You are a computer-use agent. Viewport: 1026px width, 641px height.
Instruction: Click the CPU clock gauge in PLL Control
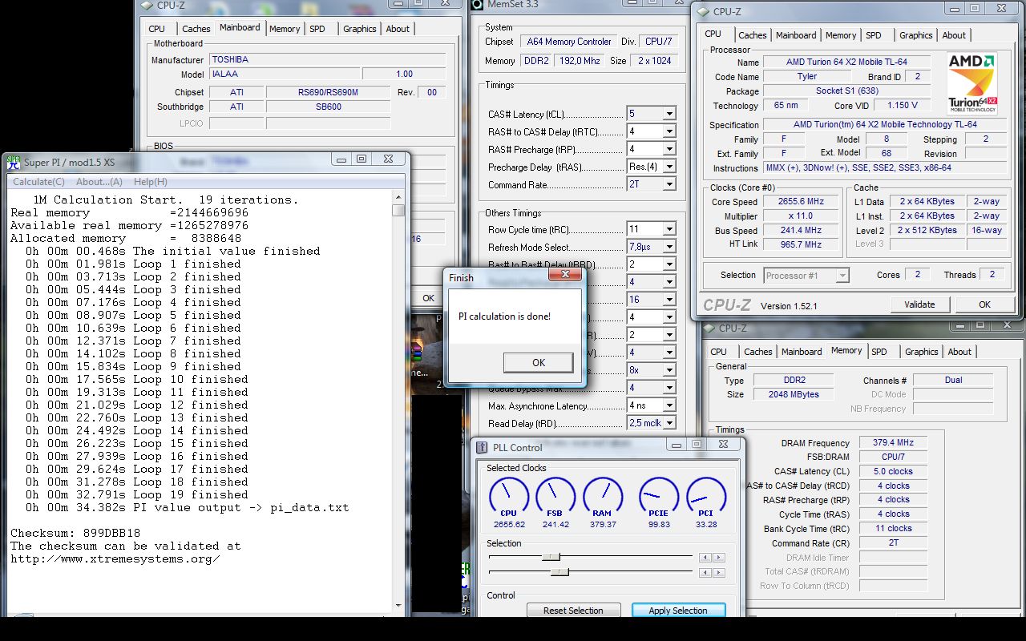(x=509, y=498)
